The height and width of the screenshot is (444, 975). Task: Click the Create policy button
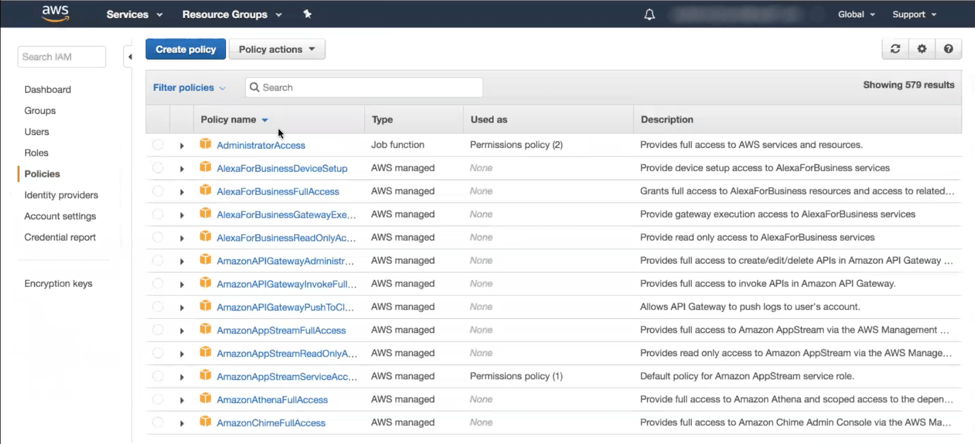(x=186, y=49)
